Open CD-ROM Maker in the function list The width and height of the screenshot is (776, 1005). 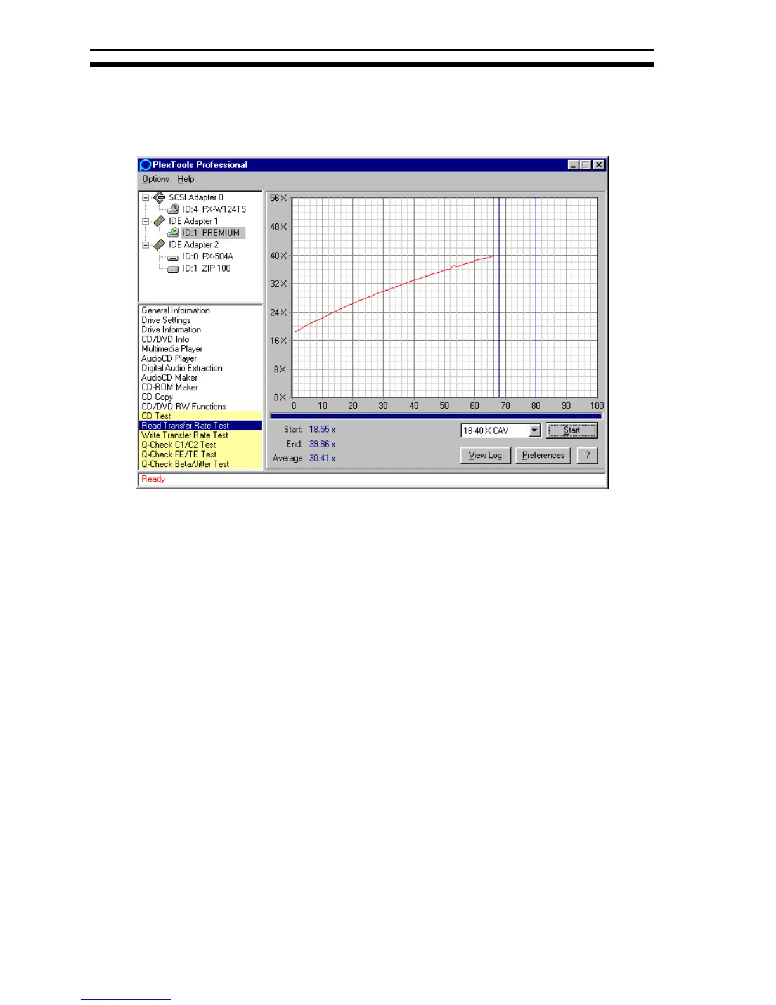pos(170,387)
